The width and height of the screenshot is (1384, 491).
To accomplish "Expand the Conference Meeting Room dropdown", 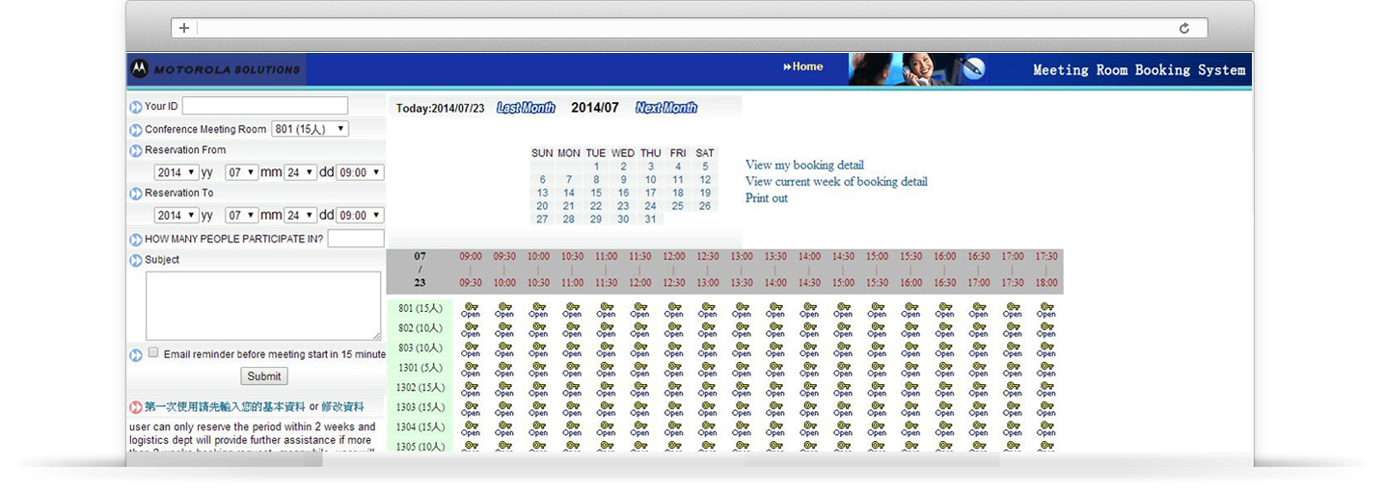I will click(310, 129).
